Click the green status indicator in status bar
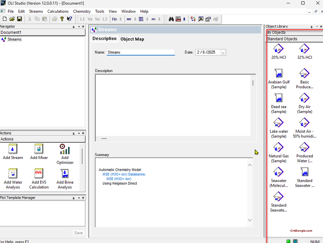The image size is (323, 243). pos(288,241)
